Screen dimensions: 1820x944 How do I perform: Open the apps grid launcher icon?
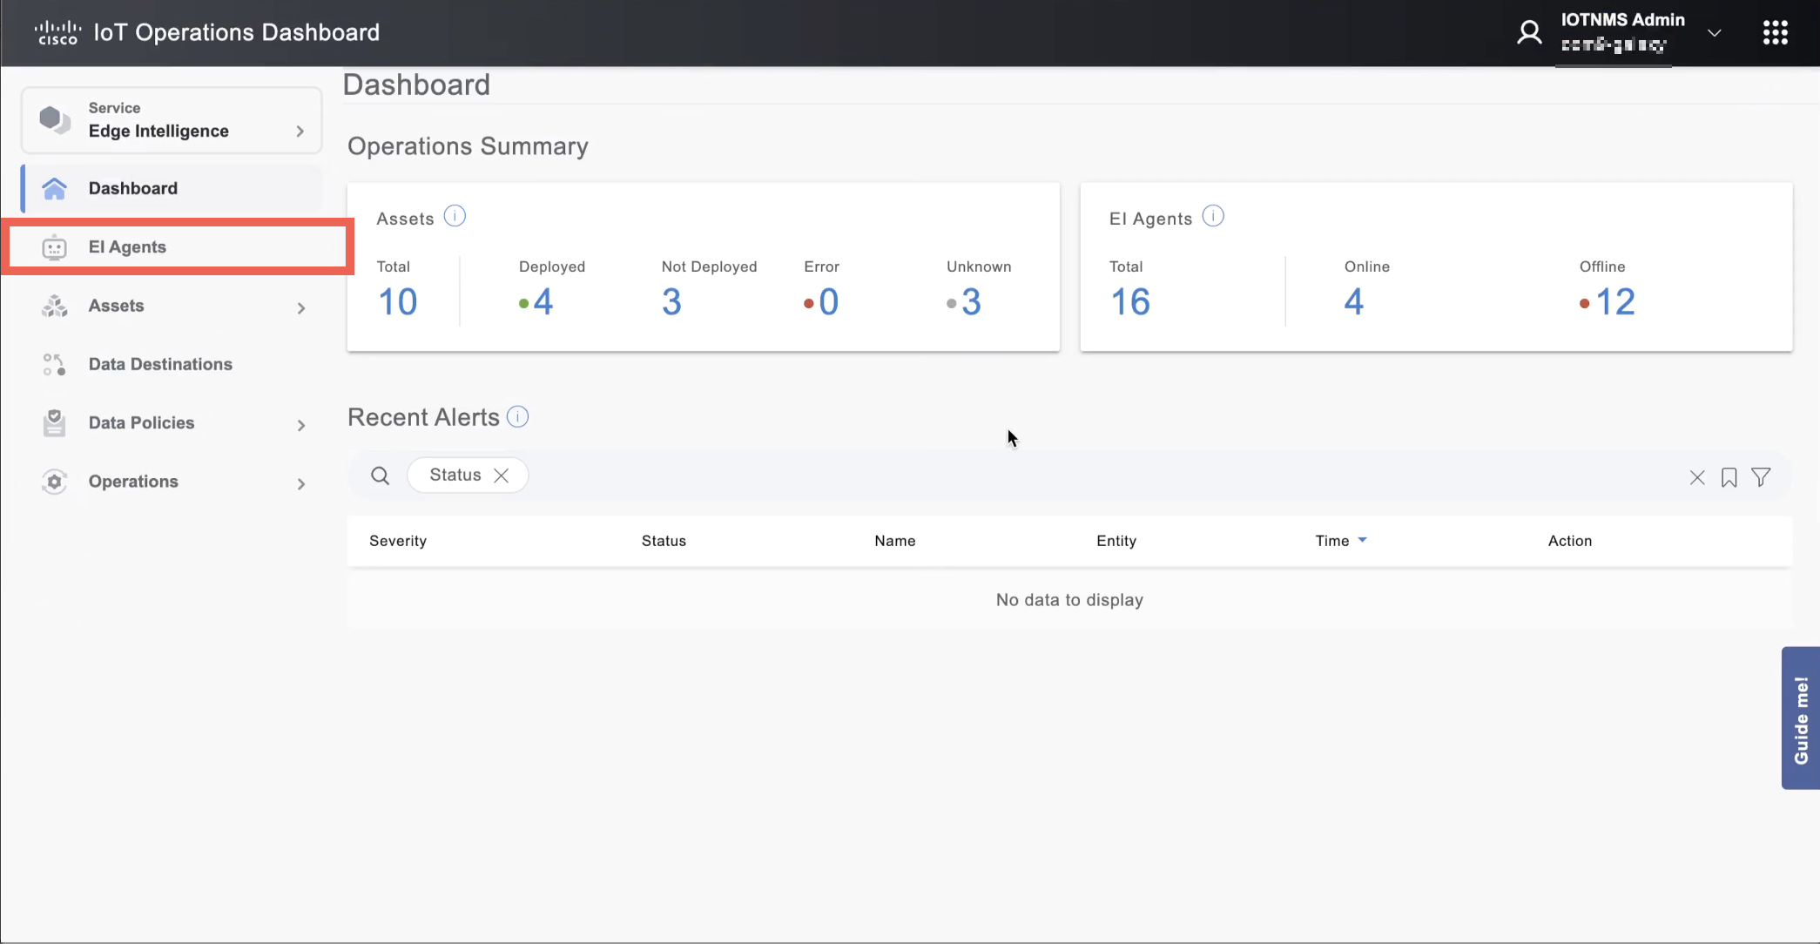point(1775,32)
